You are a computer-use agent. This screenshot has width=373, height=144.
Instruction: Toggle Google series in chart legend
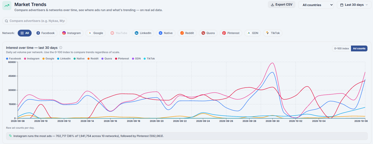(48, 59)
